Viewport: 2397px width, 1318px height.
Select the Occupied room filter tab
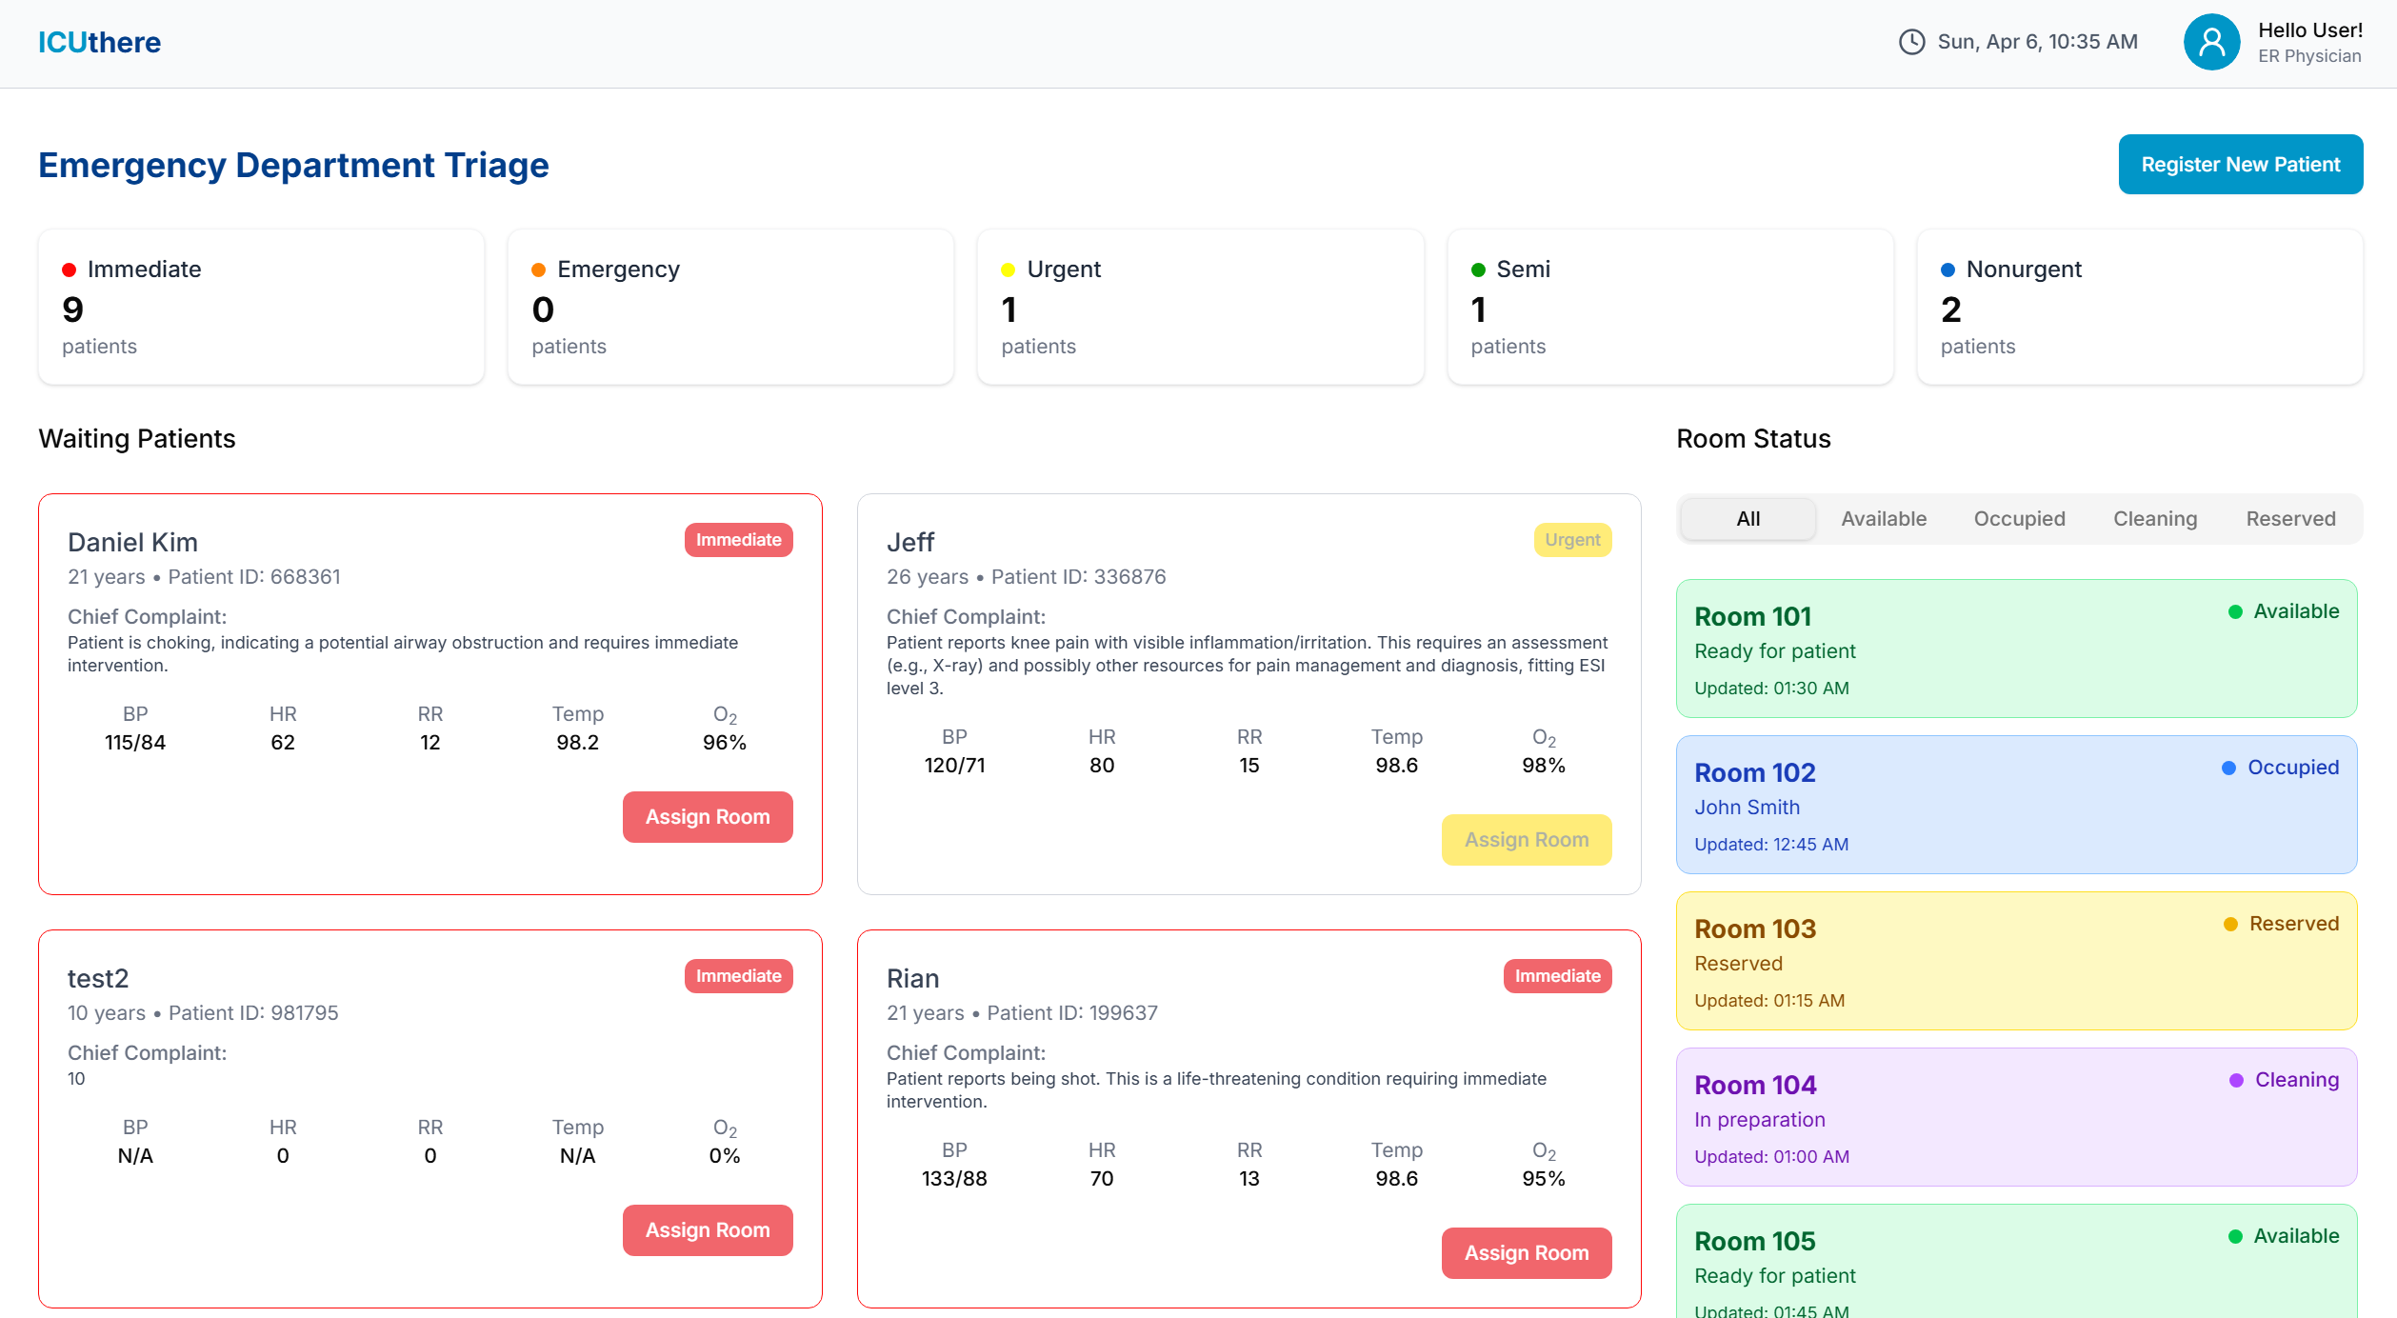click(2019, 519)
